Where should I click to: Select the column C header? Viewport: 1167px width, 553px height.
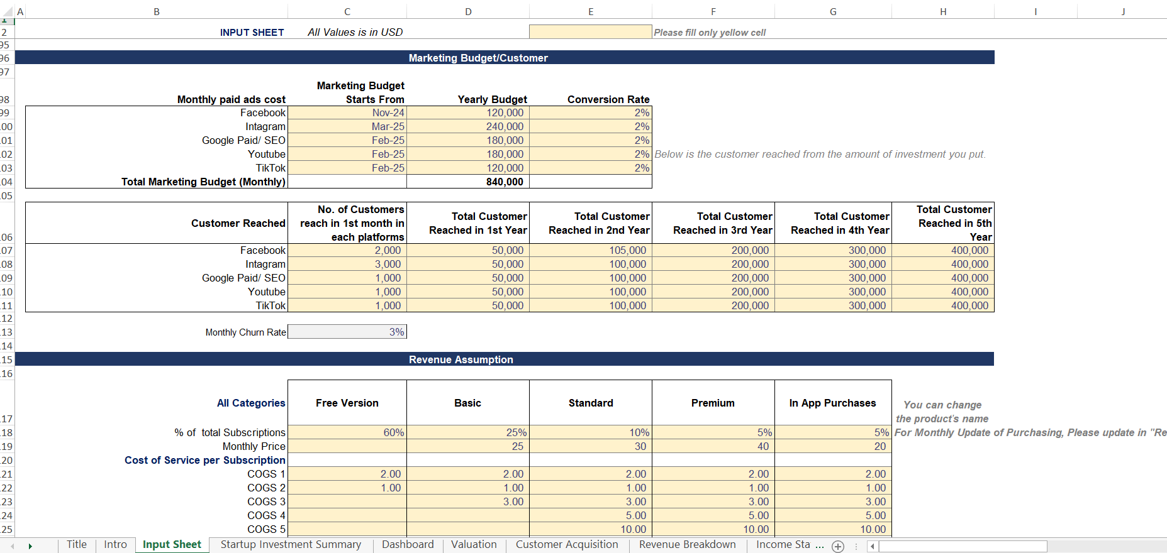click(347, 11)
